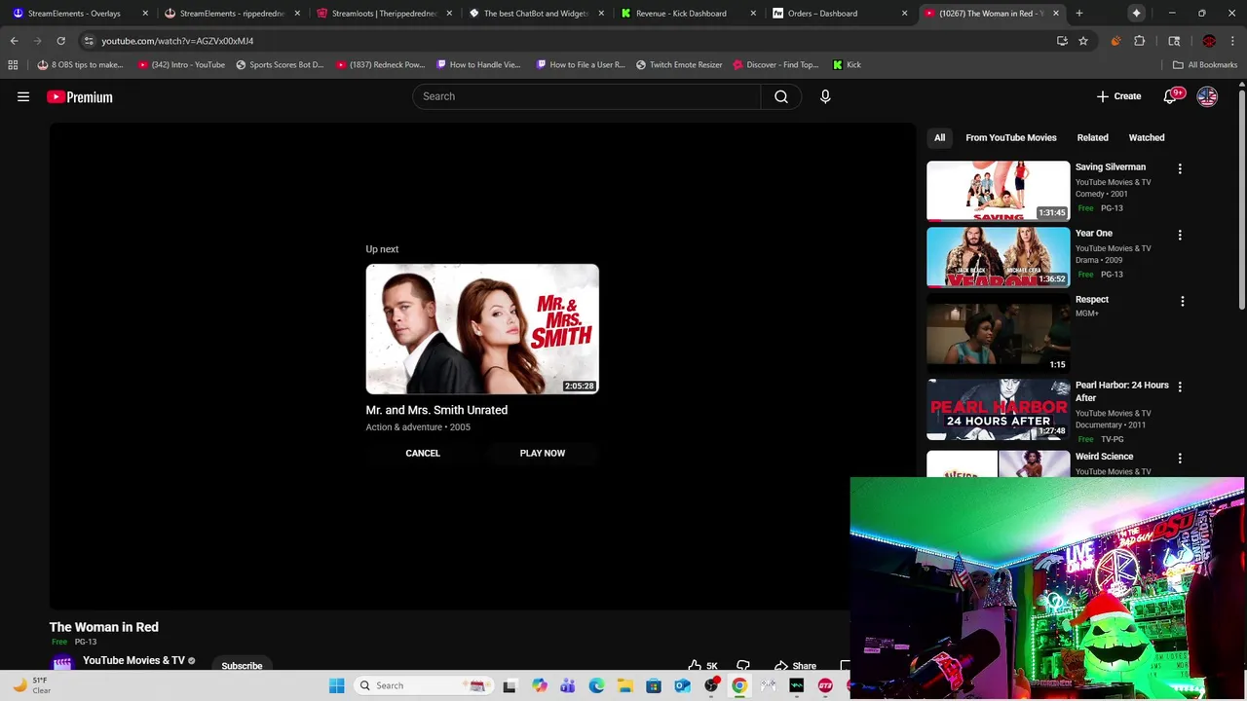Play Mr. and Mrs. Smith now
The height and width of the screenshot is (701, 1247).
click(x=543, y=453)
